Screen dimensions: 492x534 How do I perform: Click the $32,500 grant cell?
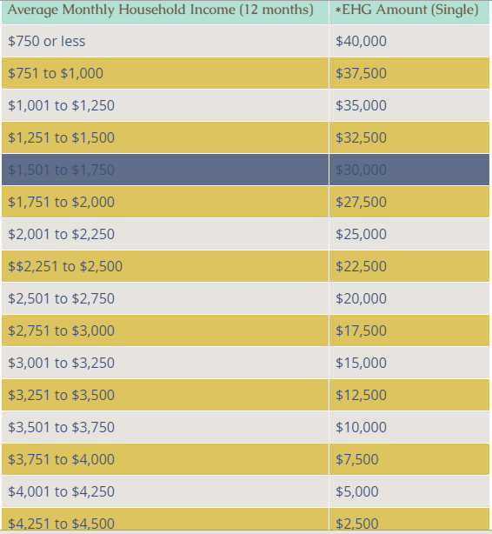pos(409,137)
